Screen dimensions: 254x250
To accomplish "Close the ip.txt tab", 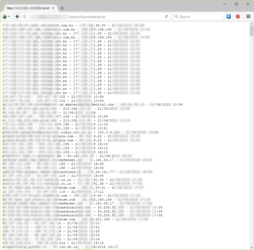I will (x=53, y=8).
